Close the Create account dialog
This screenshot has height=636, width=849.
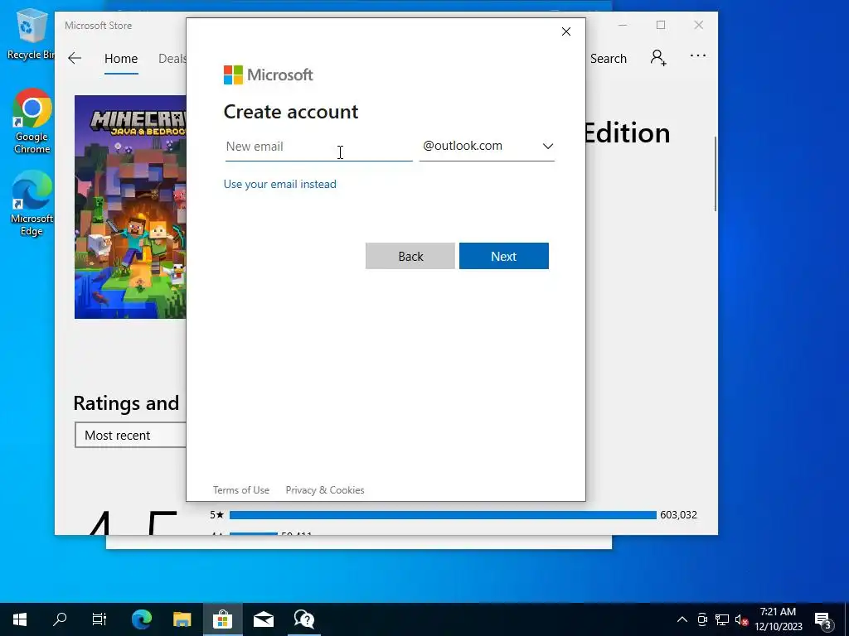click(x=565, y=31)
